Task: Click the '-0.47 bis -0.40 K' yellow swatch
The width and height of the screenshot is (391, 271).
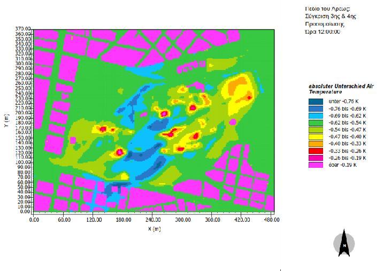Action: click(x=316, y=137)
